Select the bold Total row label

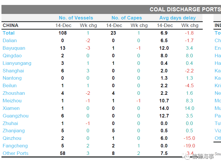click(x=8, y=33)
